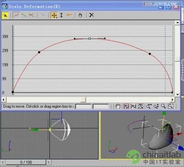Screen dimensions: 184x167
Task: Click the Scale Deformation(X) title text
Action: point(34,7)
